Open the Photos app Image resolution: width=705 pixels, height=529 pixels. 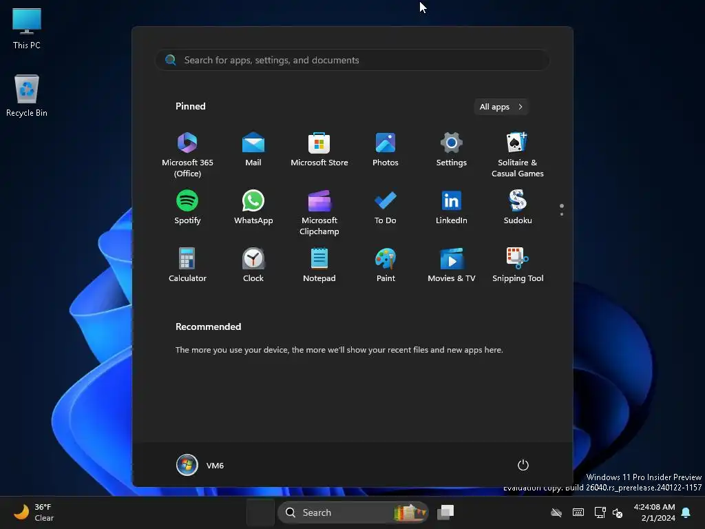(x=386, y=149)
